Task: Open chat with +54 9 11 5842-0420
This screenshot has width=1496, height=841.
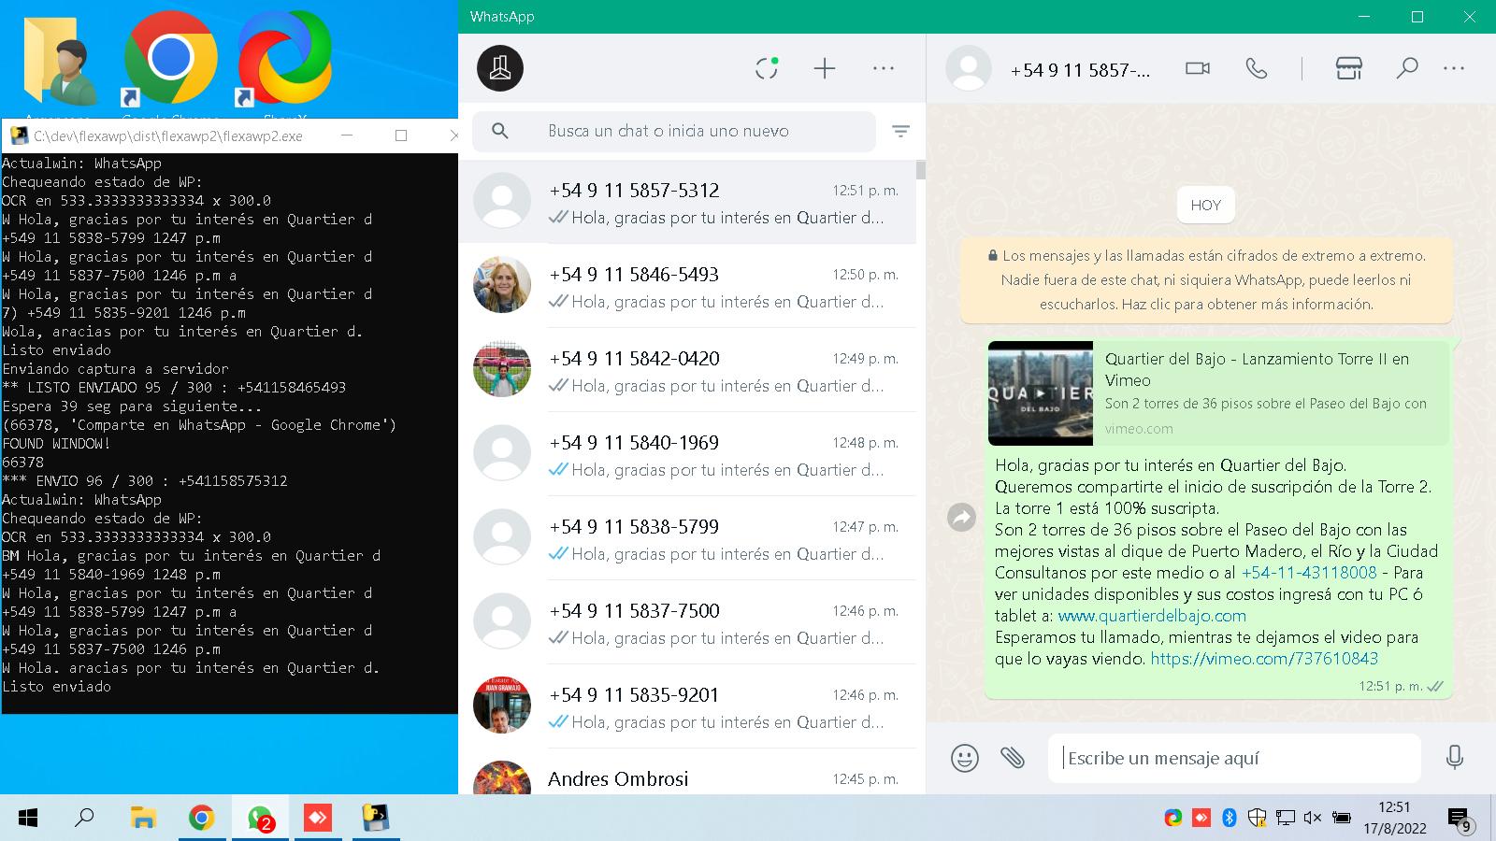Action: [687, 370]
